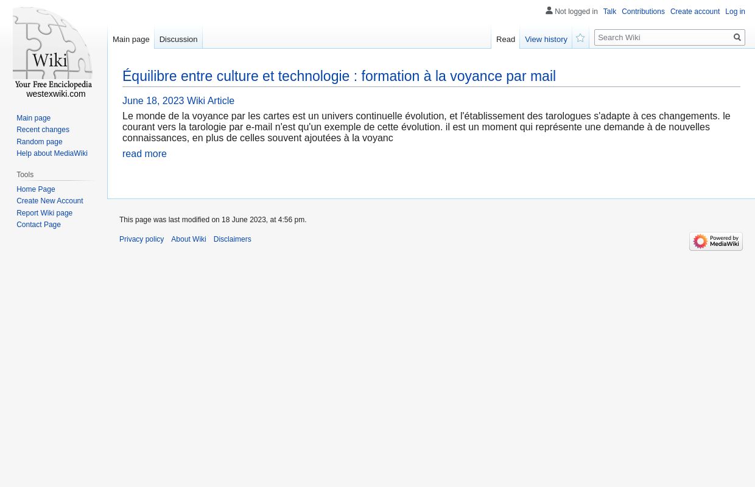The height and width of the screenshot is (487, 755).
Task: Select the Read tab
Action: pos(505,39)
